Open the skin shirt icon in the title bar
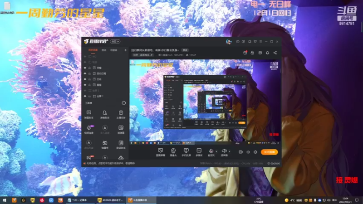363x204 pixels. 255,42
